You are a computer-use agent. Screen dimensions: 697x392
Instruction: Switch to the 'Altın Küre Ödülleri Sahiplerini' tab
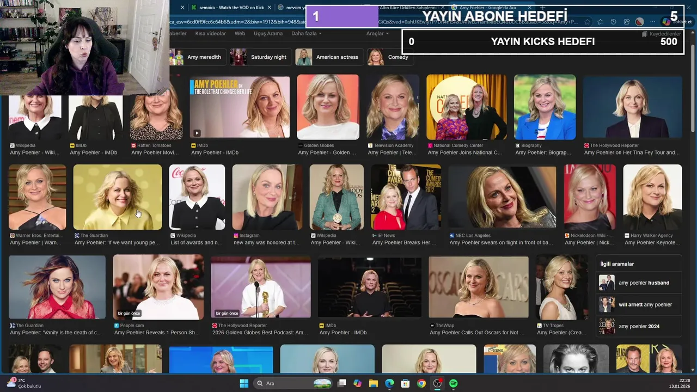tap(407, 8)
